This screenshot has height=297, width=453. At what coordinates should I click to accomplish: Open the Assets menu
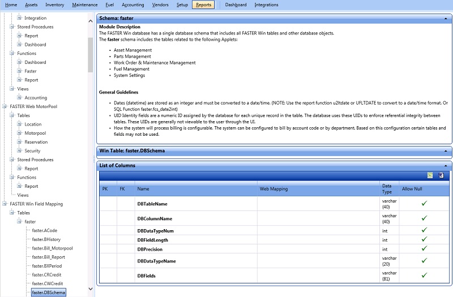31,5
